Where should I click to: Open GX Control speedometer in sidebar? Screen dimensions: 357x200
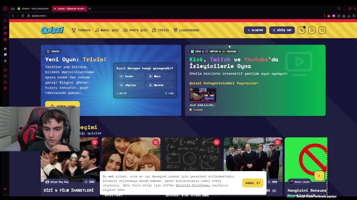click(5, 21)
